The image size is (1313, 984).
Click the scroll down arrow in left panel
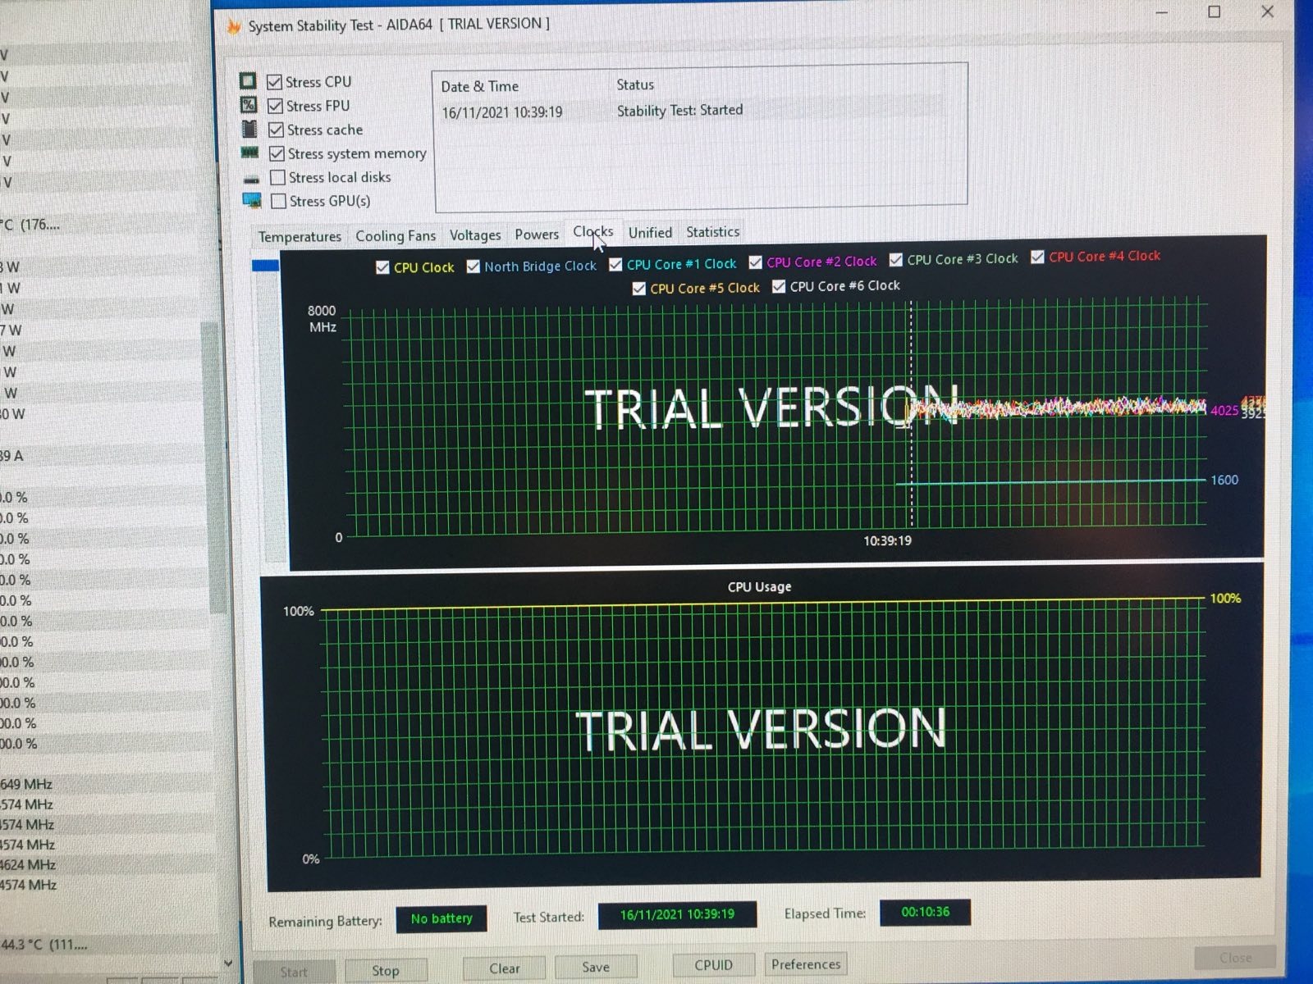(x=227, y=963)
